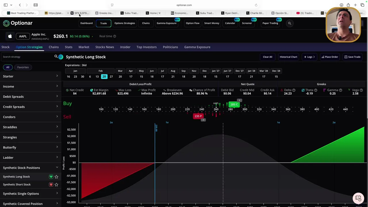Expand the Butterfly group
The image size is (368, 207).
point(30,147)
